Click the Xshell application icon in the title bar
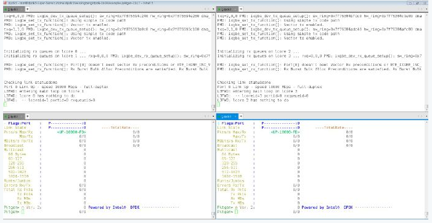This screenshot has height=223, width=432. coord(5,2)
